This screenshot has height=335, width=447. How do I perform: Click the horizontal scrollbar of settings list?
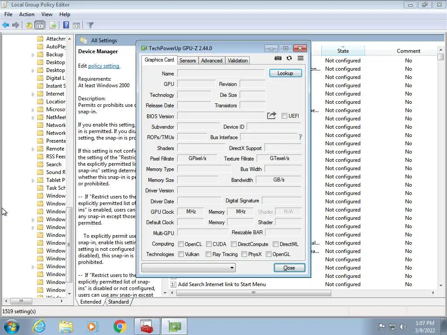[x=254, y=293]
